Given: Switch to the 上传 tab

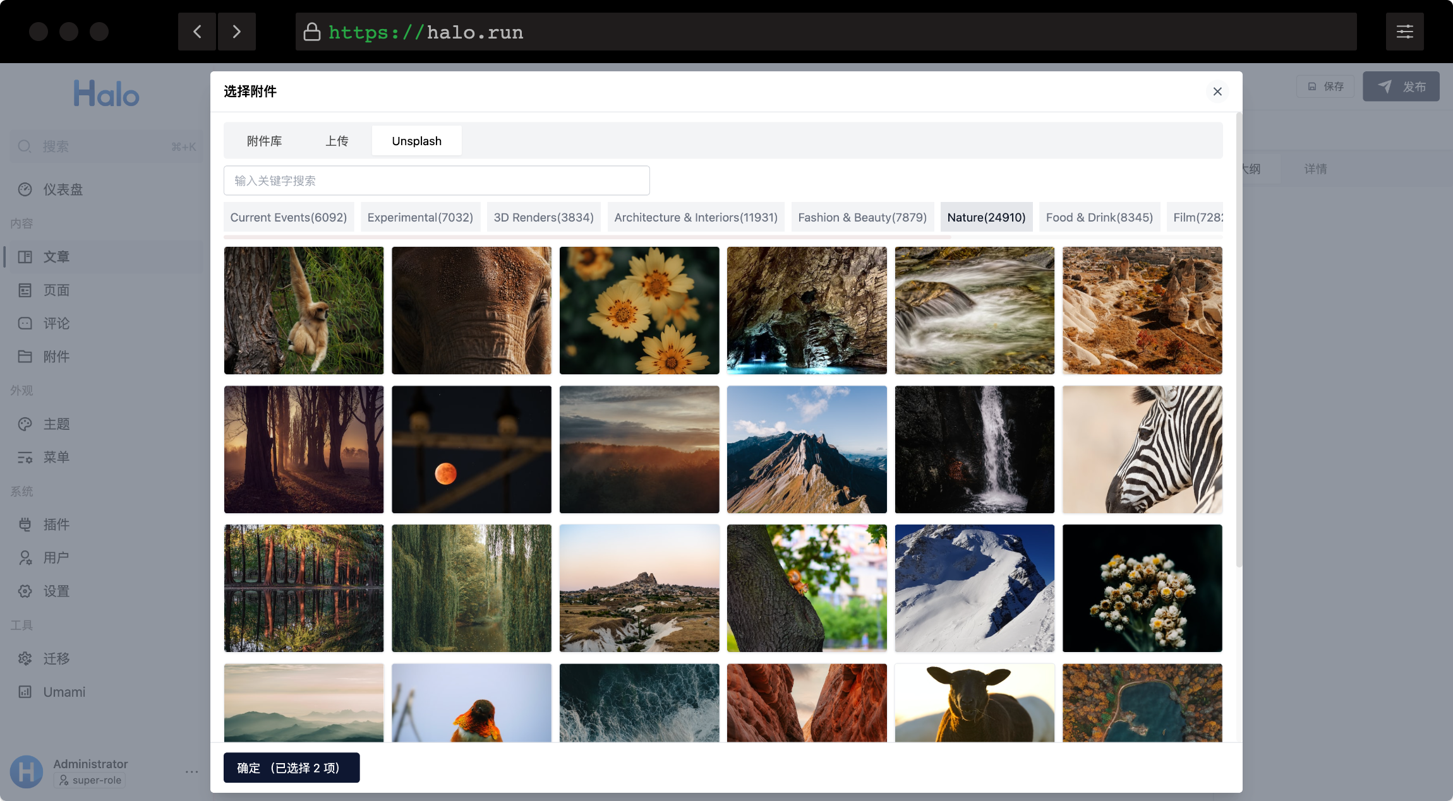Looking at the screenshot, I should [337, 141].
